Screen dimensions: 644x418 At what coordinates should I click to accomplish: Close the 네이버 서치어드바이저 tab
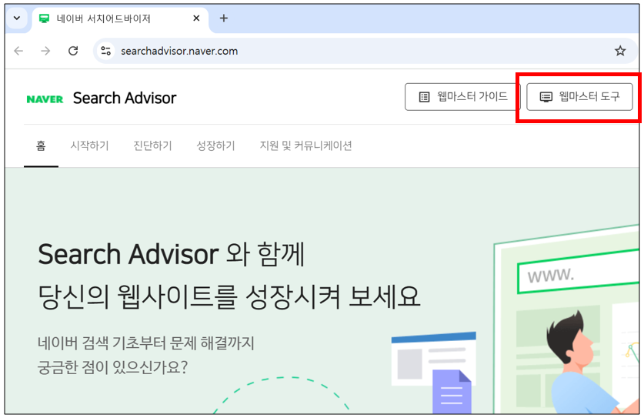tap(196, 18)
